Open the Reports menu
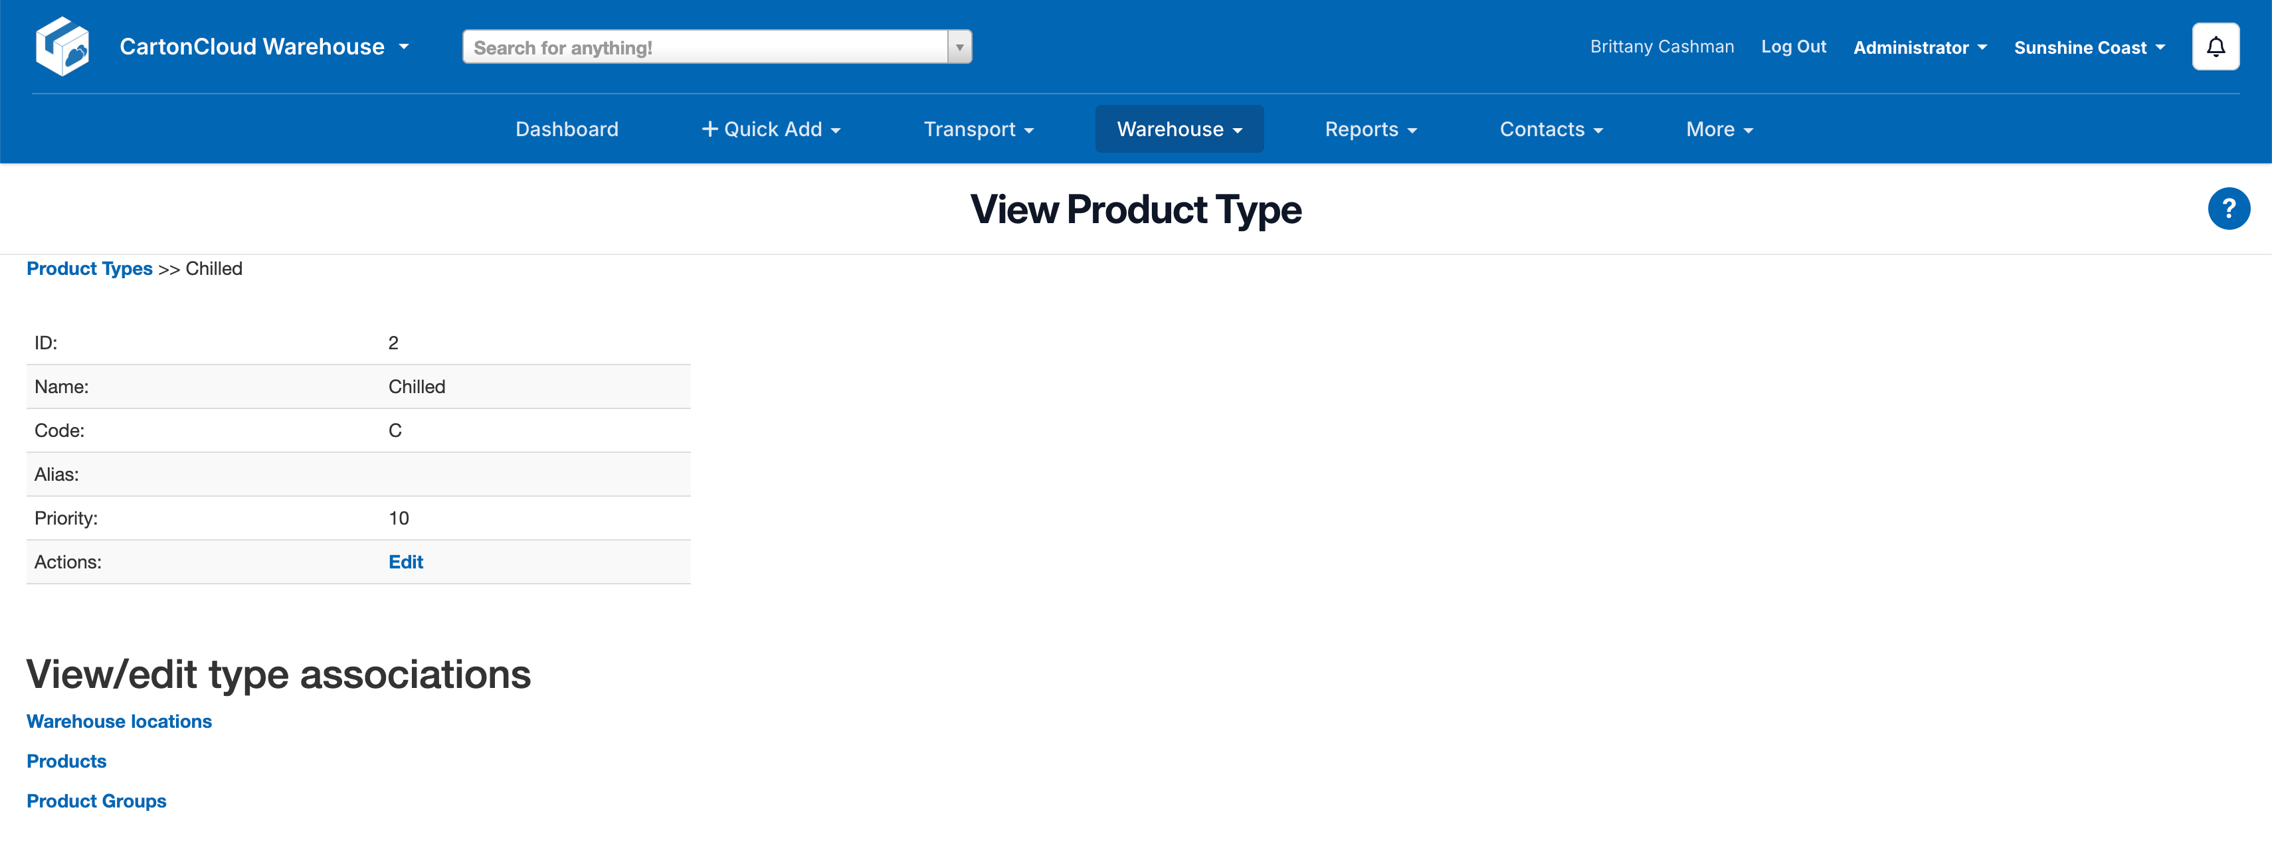The width and height of the screenshot is (2272, 846). click(1370, 129)
